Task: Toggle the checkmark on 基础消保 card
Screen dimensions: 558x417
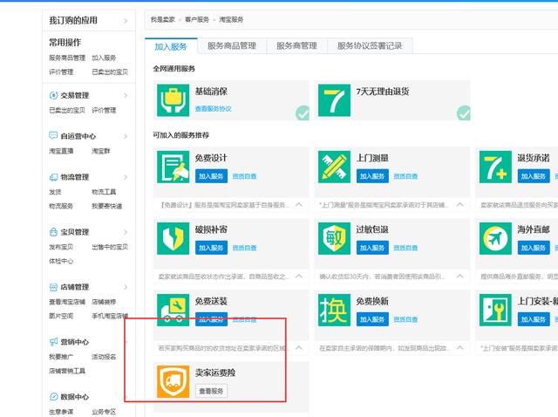Action: pos(303,113)
